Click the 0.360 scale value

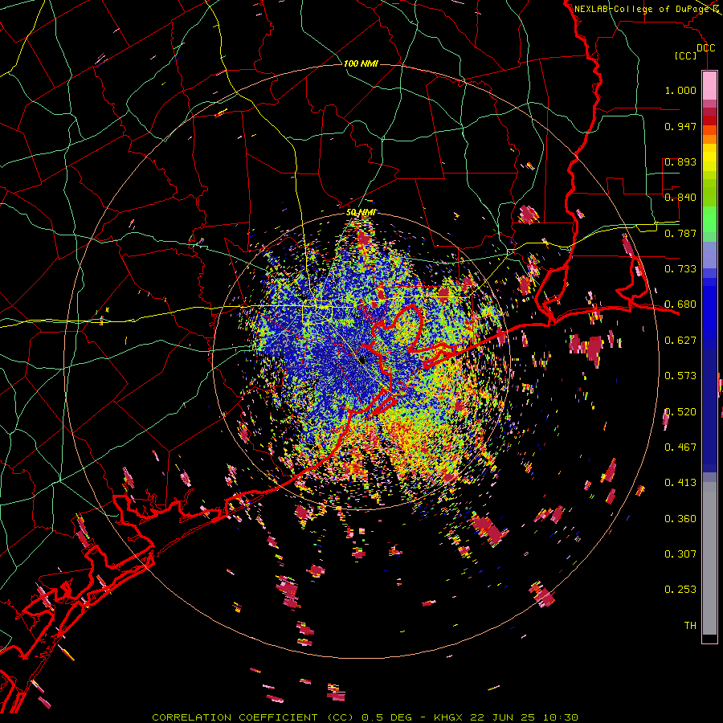(x=680, y=519)
